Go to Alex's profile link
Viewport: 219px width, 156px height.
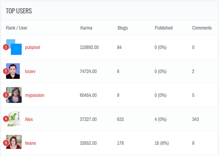click(x=29, y=119)
